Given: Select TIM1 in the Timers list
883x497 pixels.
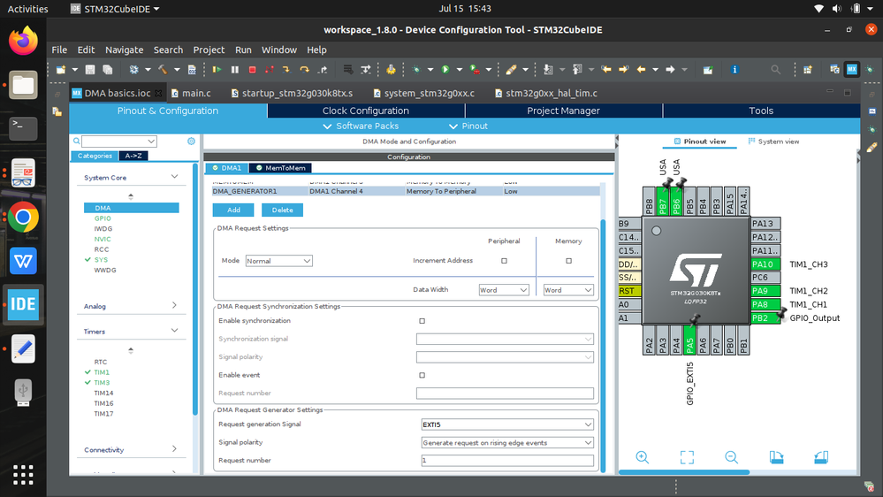Looking at the screenshot, I should point(102,372).
